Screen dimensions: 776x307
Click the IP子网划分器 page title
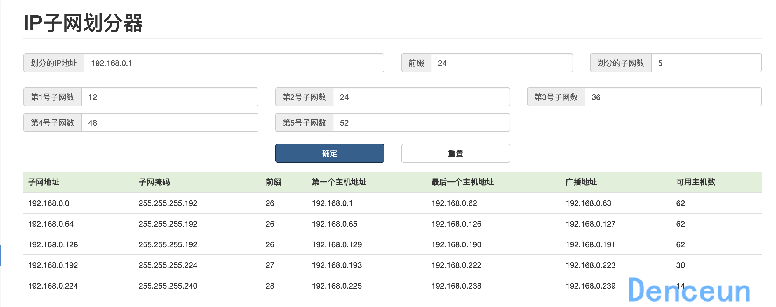(x=83, y=23)
